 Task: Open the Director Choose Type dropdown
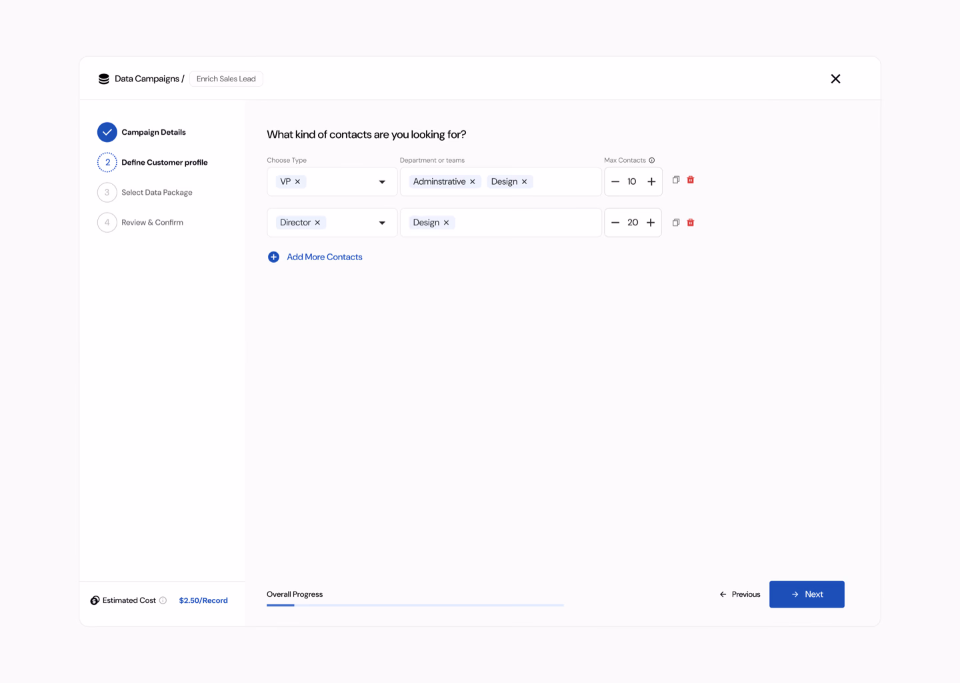[381, 222]
